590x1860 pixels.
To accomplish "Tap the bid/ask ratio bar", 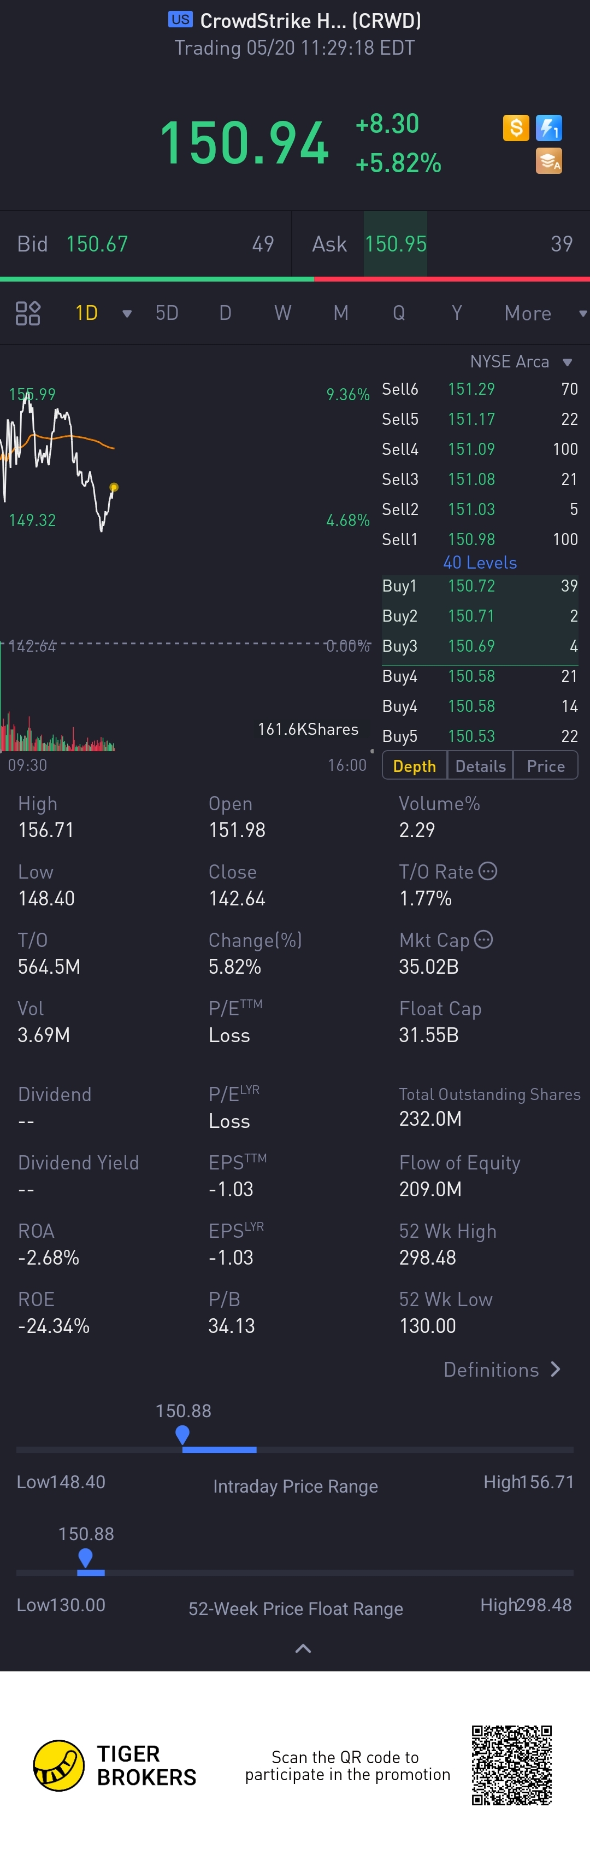I will point(295,279).
